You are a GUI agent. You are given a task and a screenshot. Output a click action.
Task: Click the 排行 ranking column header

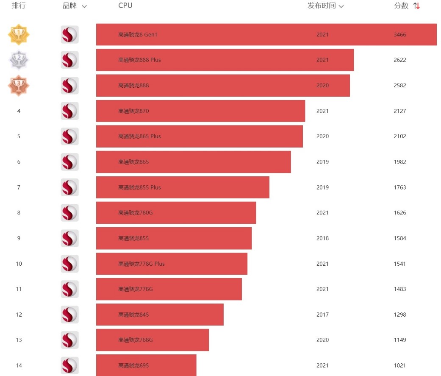point(19,6)
